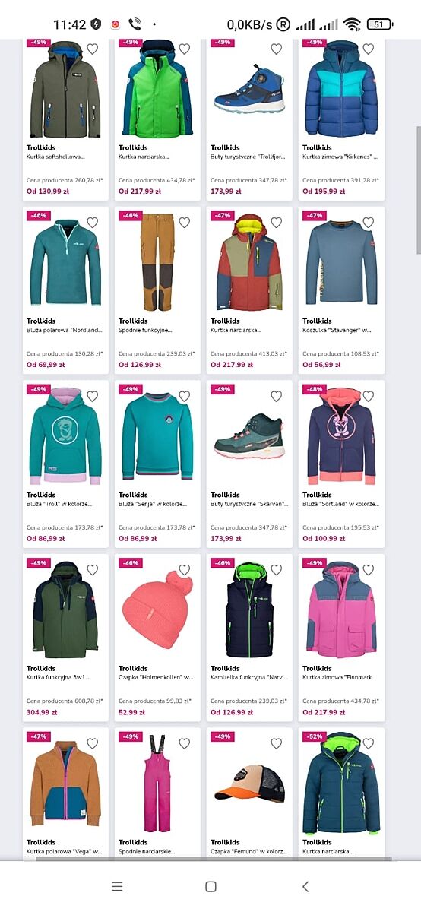Viewport: 421px width, 912px height.
Task: Toggle wishlist heart on brown functional trousers
Action: tap(184, 223)
